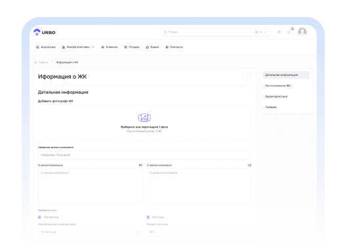Select the Галерея sidebar tab

271,107
